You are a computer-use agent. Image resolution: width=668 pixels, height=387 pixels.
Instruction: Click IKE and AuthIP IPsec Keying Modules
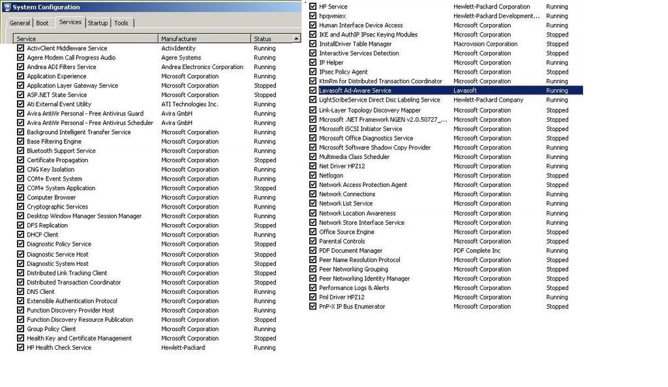(x=369, y=35)
